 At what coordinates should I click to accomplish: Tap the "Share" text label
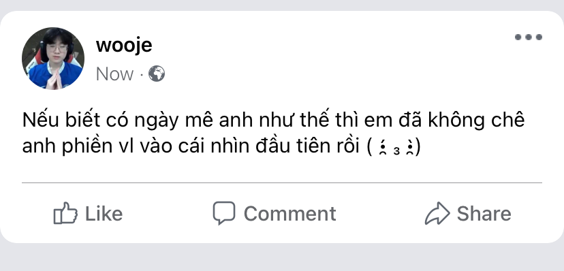pyautogui.click(x=484, y=214)
